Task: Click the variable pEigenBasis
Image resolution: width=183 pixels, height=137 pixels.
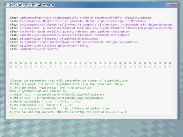Action: pyautogui.click(x=74, y=21)
